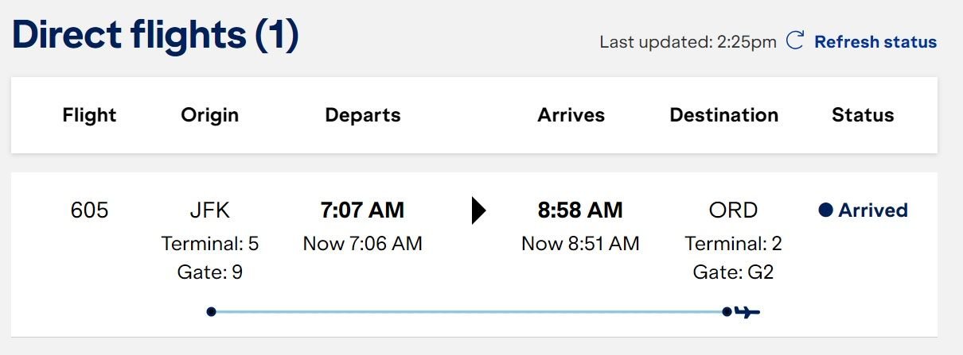Click the Origin column header

(x=210, y=115)
